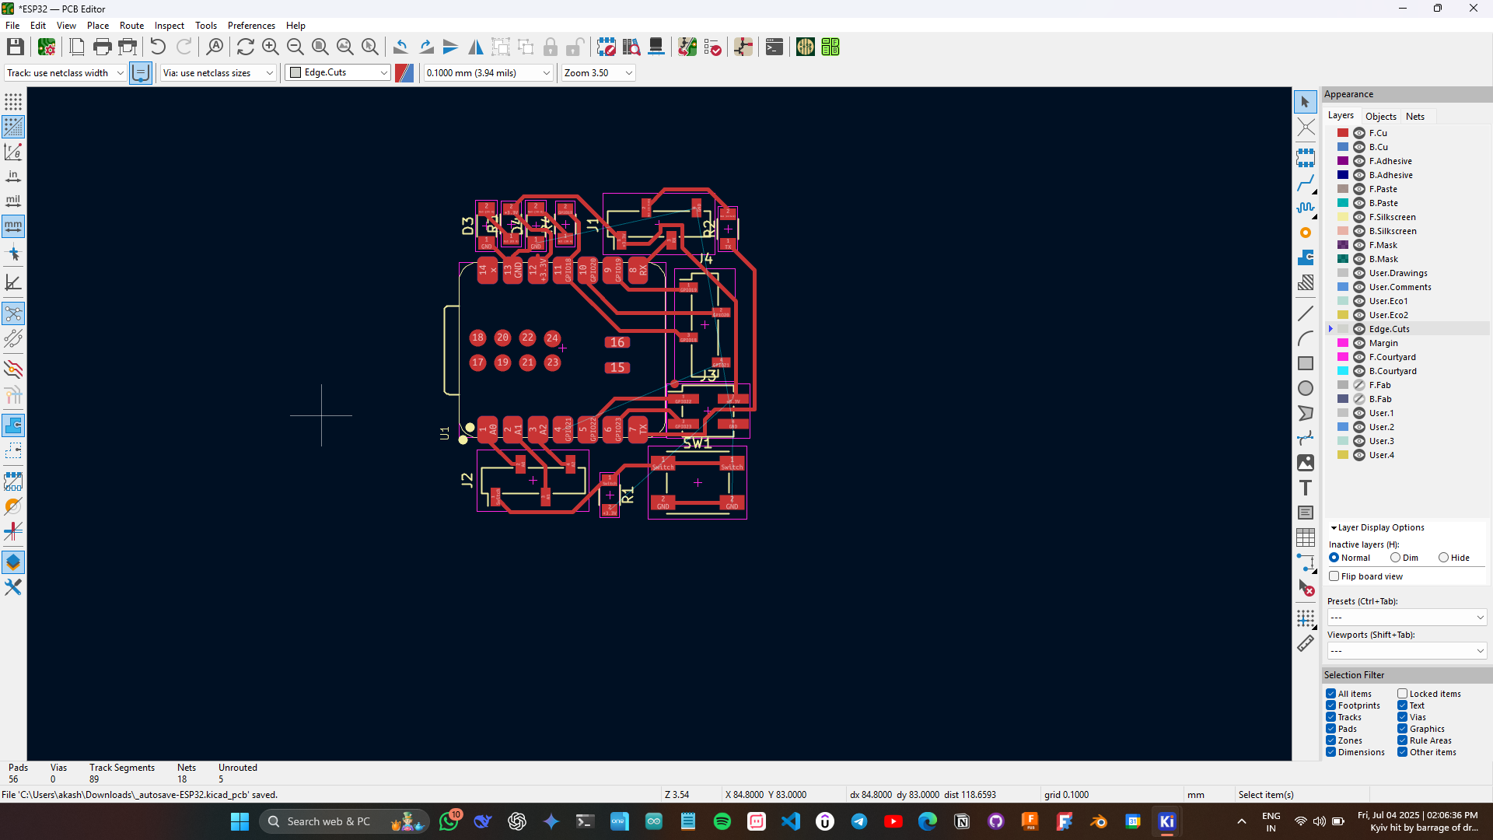
Task: Zoom in using the magnifier plus icon
Action: pyautogui.click(x=270, y=47)
